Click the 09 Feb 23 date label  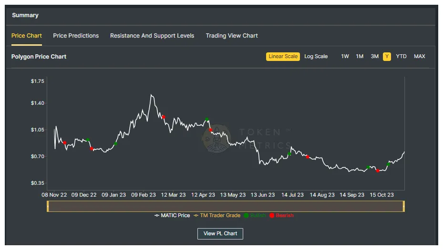tap(144, 195)
